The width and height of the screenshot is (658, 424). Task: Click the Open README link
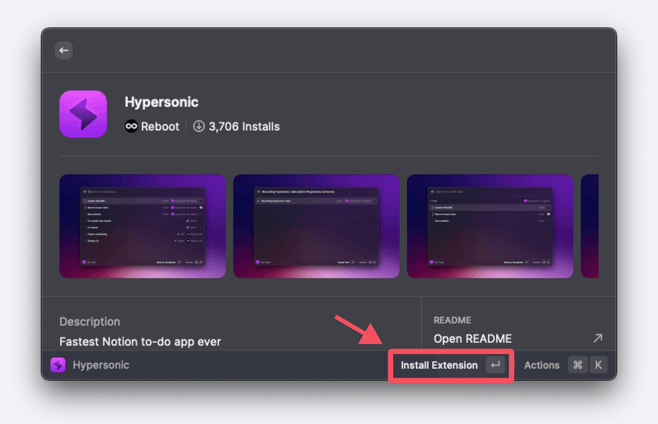[473, 339]
